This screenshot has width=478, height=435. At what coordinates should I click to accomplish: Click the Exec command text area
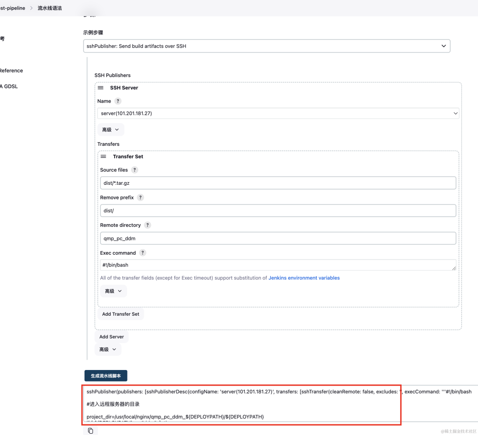click(x=278, y=265)
